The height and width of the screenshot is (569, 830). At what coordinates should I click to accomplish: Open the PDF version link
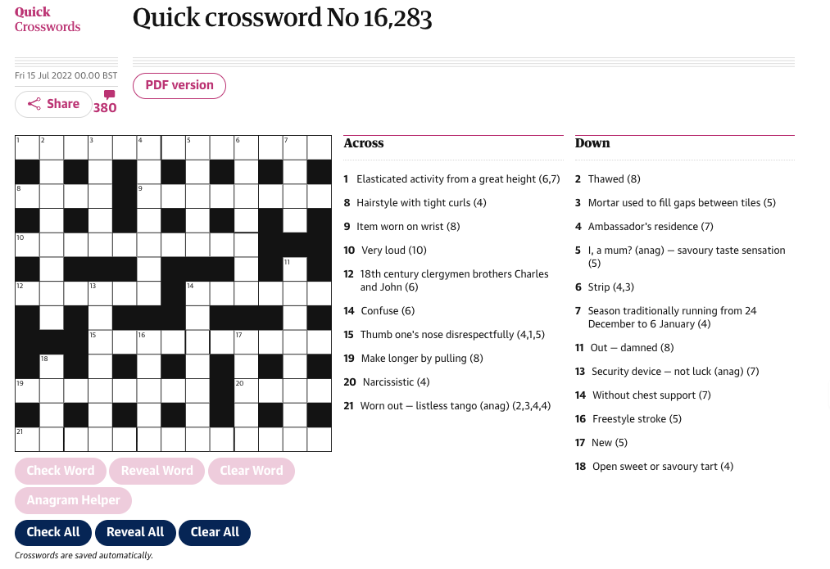179,85
